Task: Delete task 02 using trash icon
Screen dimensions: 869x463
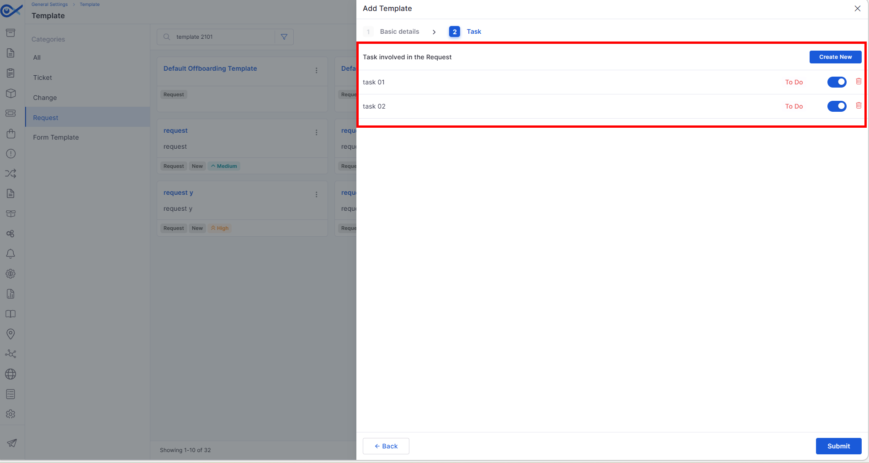Action: [x=858, y=106]
